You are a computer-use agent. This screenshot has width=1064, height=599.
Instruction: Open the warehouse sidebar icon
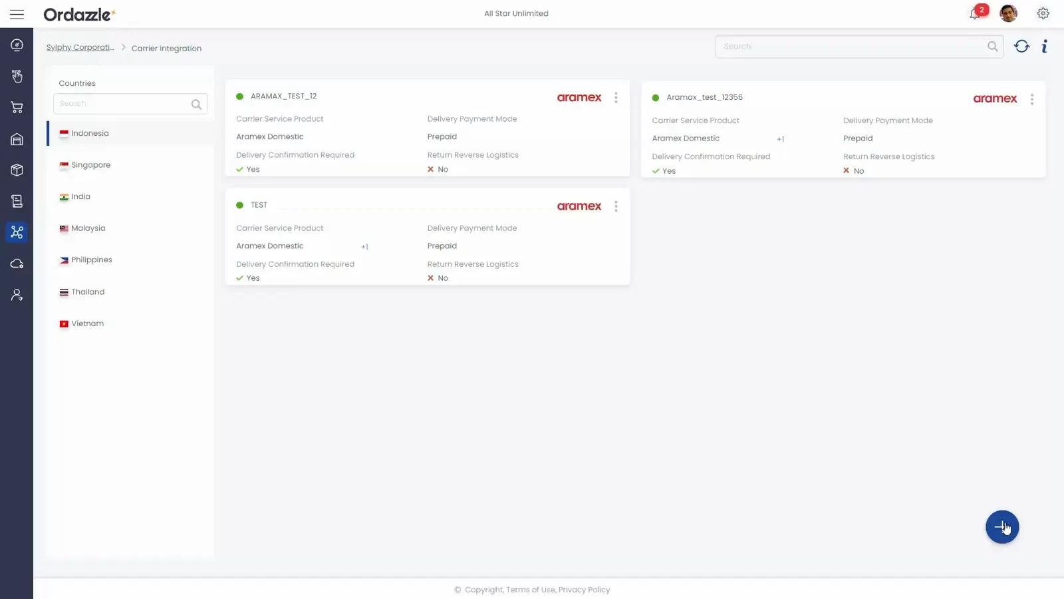pyautogui.click(x=17, y=138)
